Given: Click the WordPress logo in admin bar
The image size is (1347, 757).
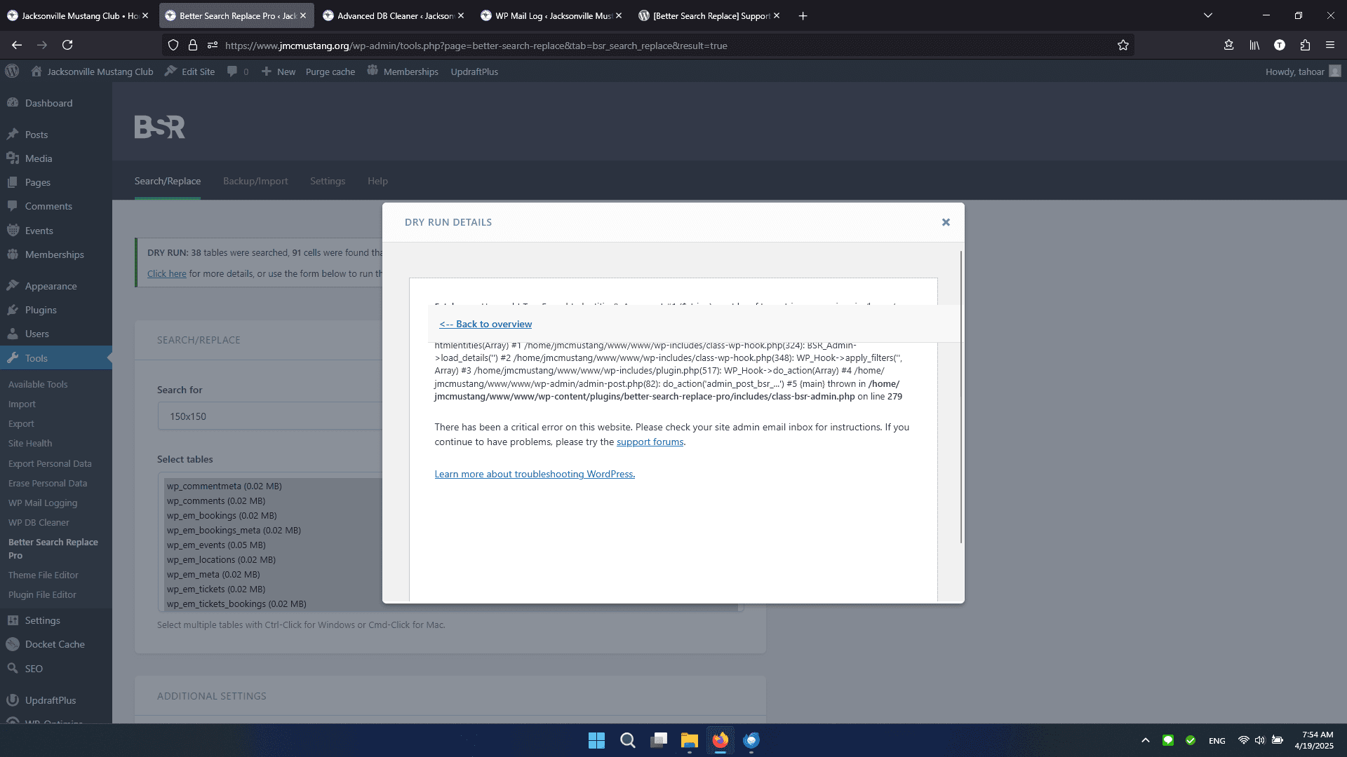Looking at the screenshot, I should click(x=12, y=71).
